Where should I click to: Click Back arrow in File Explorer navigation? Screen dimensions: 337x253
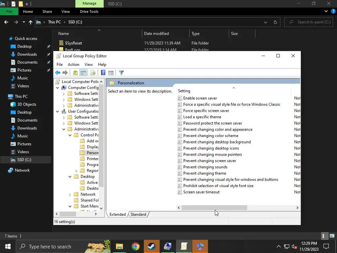[x=6, y=22]
